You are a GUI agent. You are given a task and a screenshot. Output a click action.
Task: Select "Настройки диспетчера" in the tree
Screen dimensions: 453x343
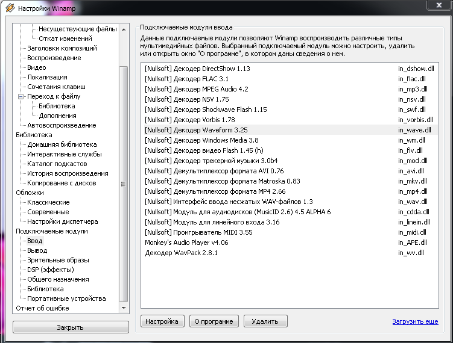(62, 221)
